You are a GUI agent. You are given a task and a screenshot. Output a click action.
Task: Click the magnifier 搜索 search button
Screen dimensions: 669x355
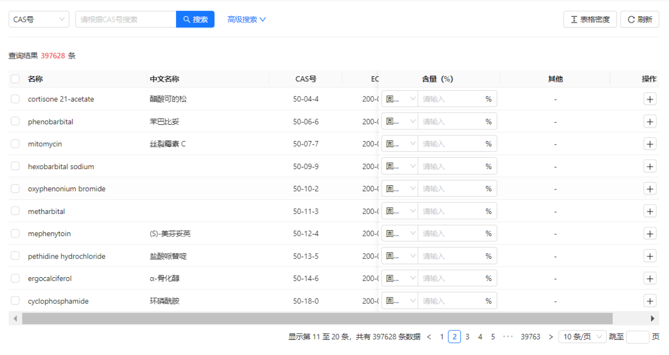coord(195,19)
